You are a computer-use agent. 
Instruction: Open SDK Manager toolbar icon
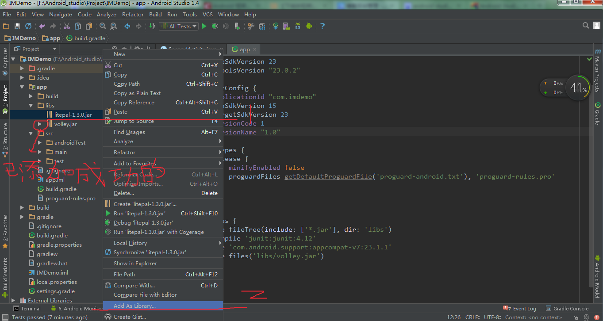298,27
